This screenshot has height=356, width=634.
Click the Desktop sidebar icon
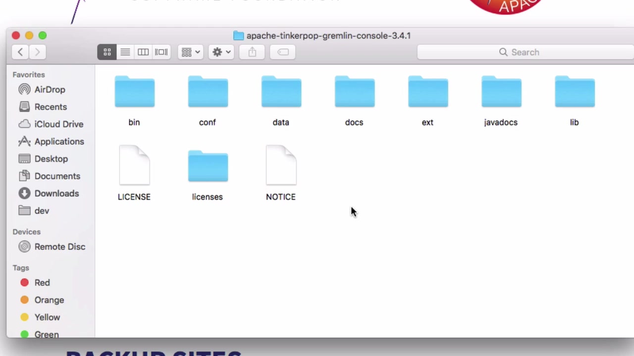pyautogui.click(x=24, y=159)
